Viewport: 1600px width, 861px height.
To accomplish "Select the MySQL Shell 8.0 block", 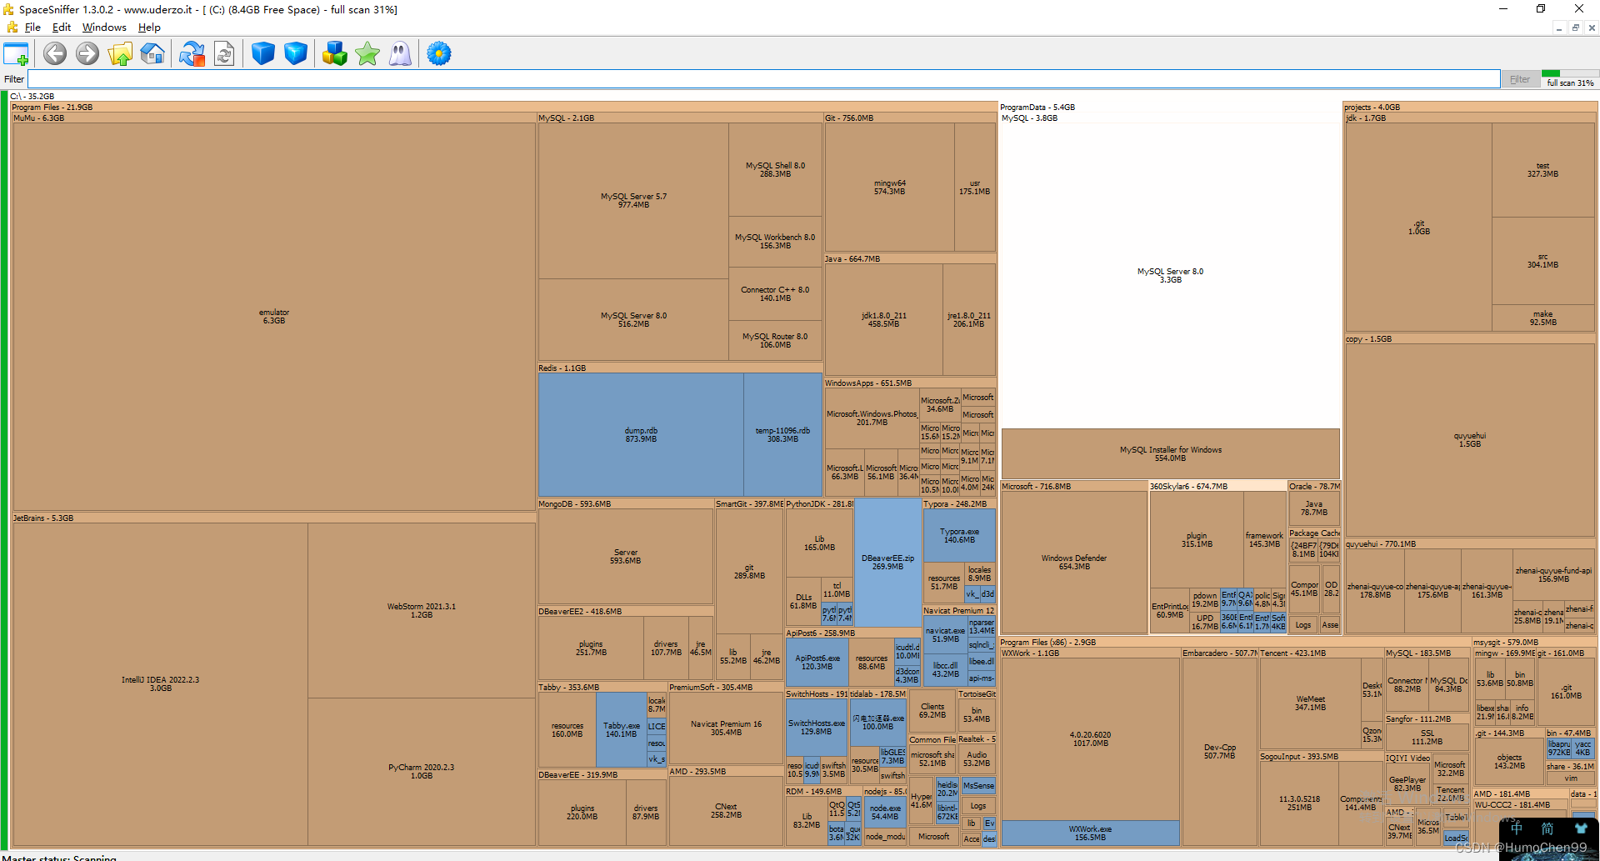I will point(775,170).
